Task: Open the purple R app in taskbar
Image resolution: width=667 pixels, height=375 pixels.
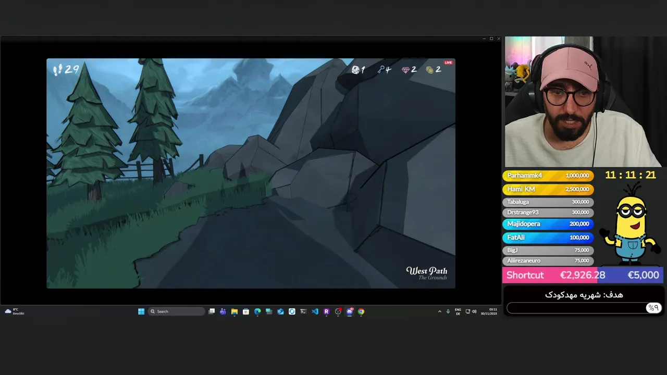Action: [x=326, y=311]
